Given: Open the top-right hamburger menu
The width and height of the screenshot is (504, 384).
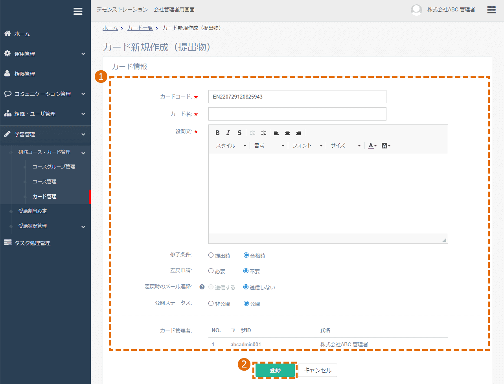Looking at the screenshot, I should 491,10.
